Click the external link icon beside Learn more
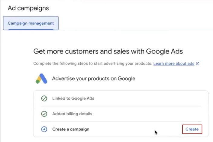This screenshot has height=142, width=213. click(x=198, y=64)
